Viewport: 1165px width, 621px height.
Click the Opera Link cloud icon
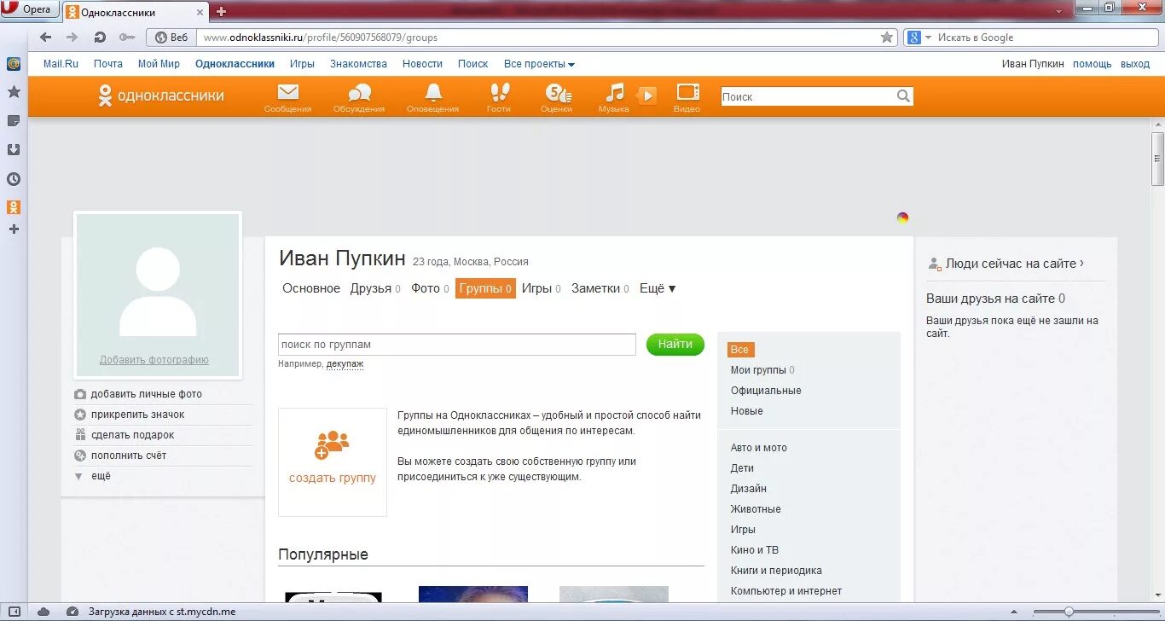43,612
